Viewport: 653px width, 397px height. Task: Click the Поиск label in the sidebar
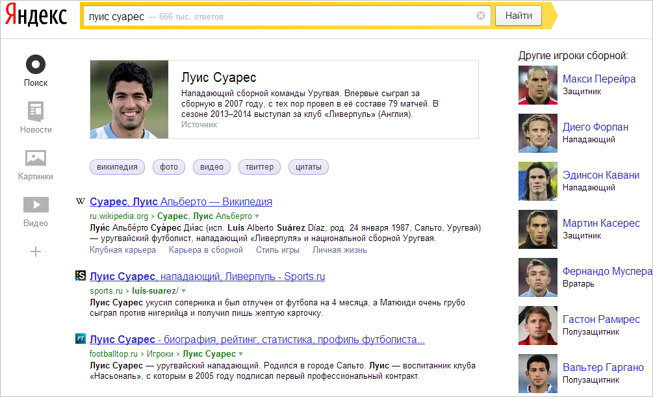36,83
